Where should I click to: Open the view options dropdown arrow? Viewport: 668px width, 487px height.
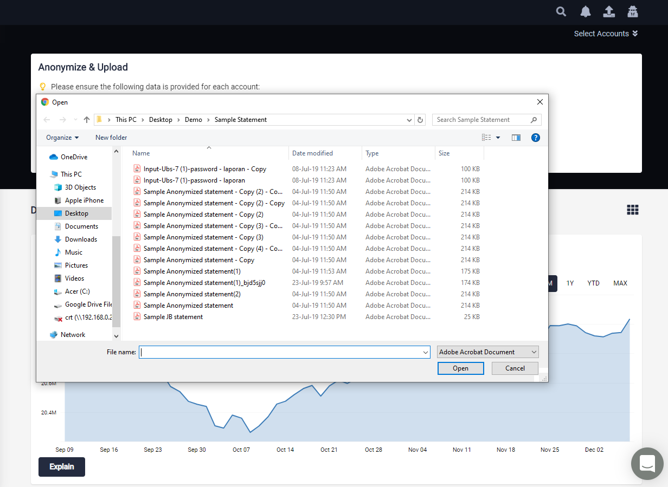point(498,138)
